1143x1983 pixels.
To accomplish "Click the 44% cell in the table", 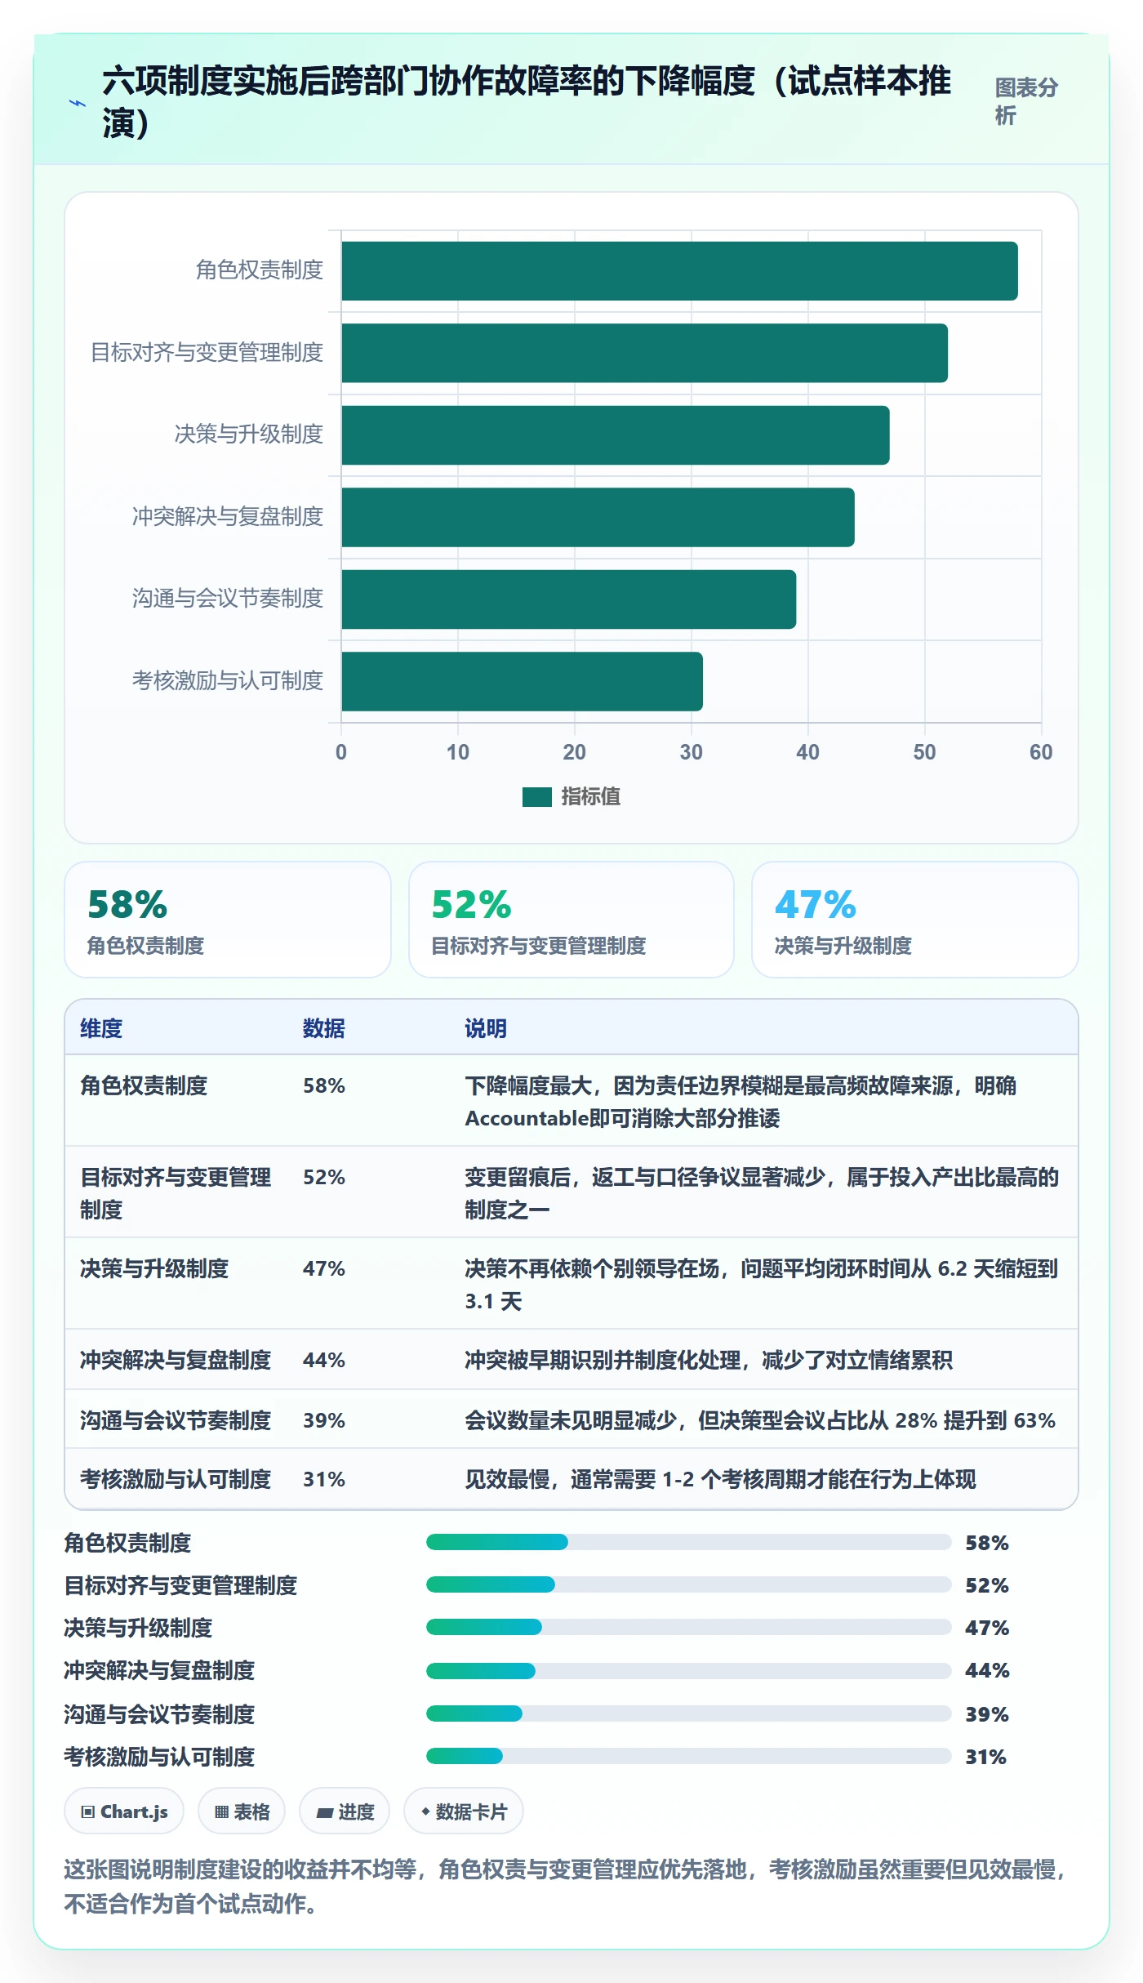I will click(324, 1360).
